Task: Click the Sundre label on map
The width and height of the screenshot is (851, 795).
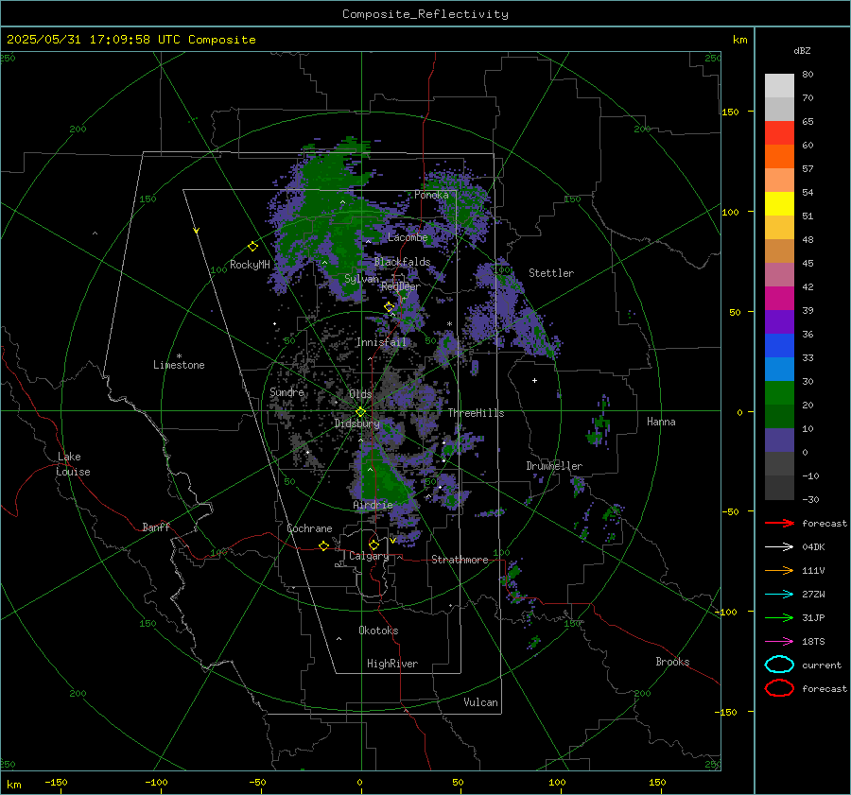Action: pos(287,392)
